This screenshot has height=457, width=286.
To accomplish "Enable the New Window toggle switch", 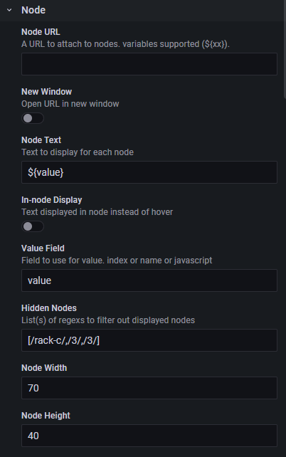I will (33, 118).
